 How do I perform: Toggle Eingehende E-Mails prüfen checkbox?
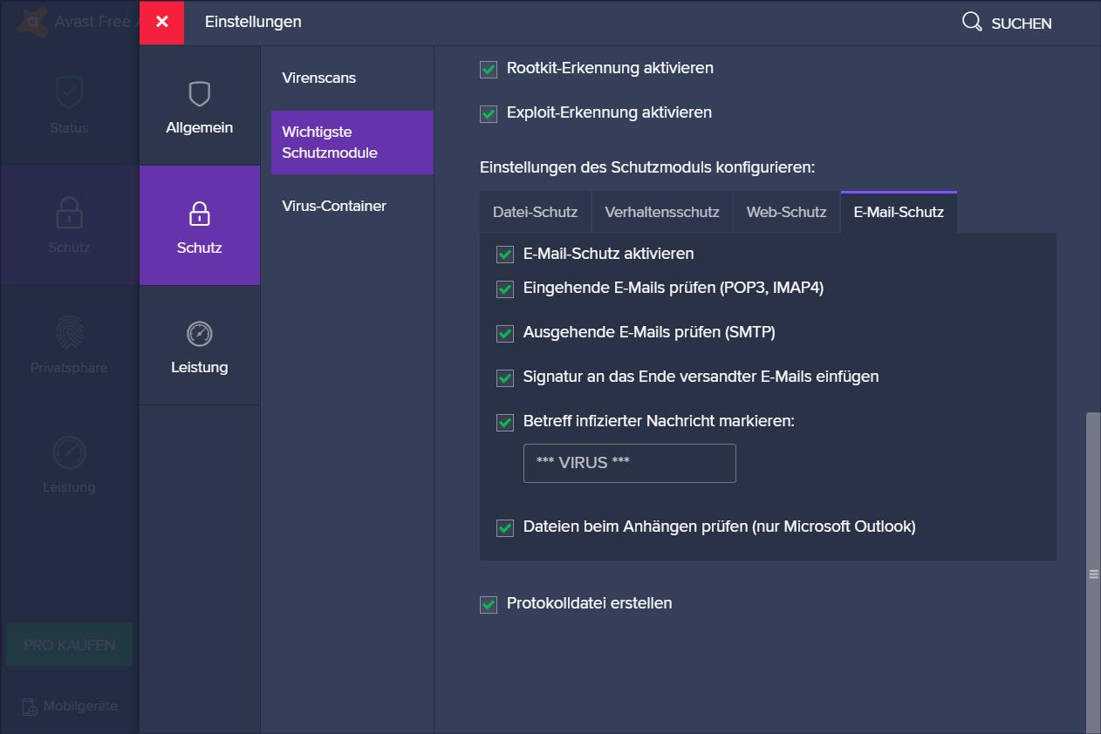(x=505, y=289)
